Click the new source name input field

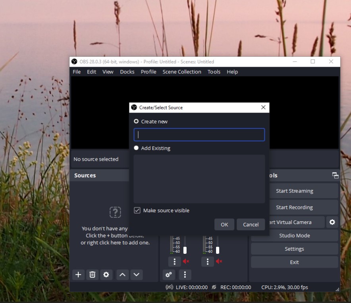coord(199,134)
